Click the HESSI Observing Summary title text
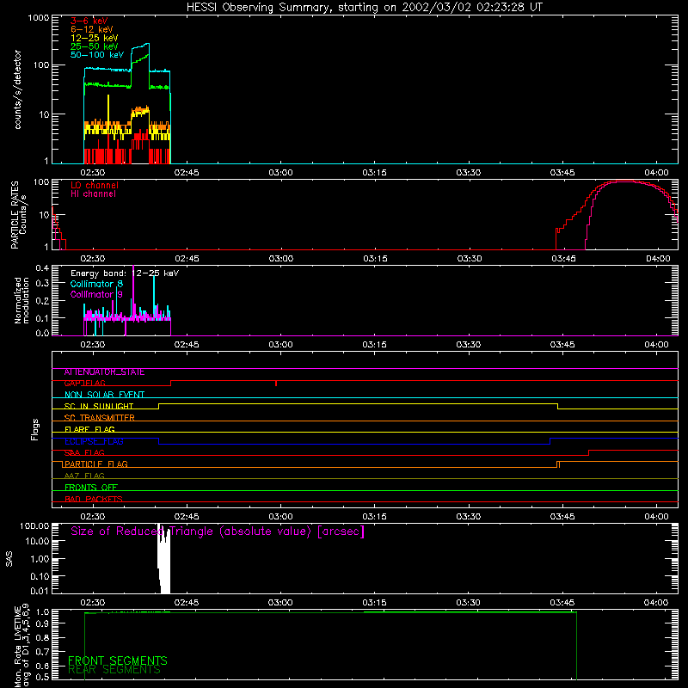Image resolution: width=688 pixels, height=688 pixels. point(364,8)
